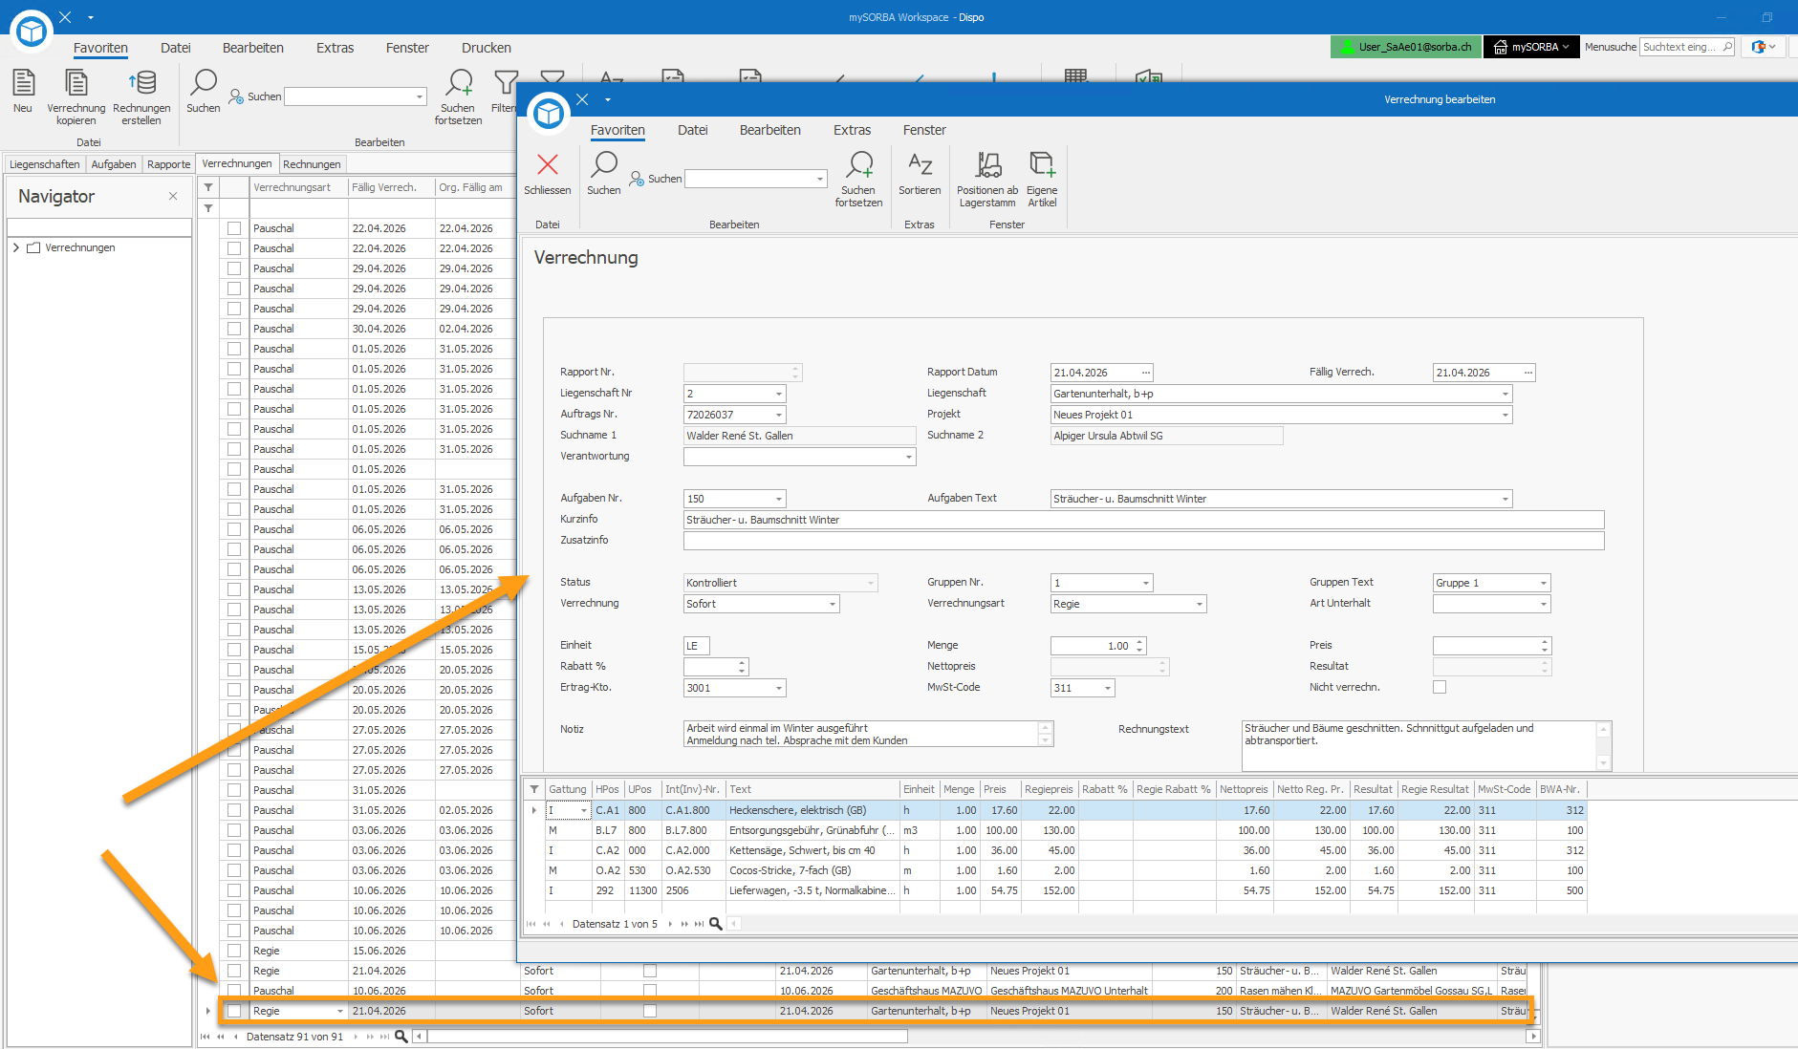Open the Gruppen Text dropdown

1544,583
